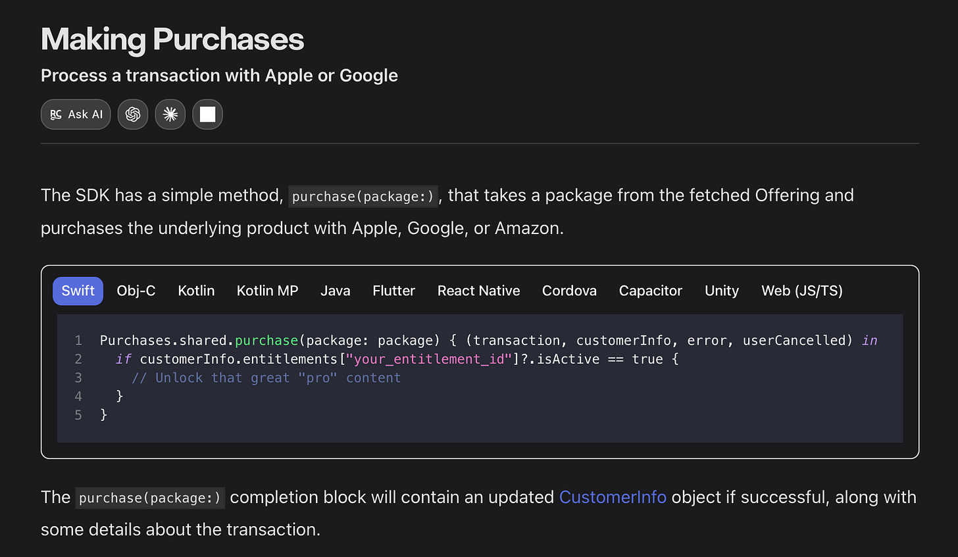Open page in Claude via starburst icon

click(170, 114)
